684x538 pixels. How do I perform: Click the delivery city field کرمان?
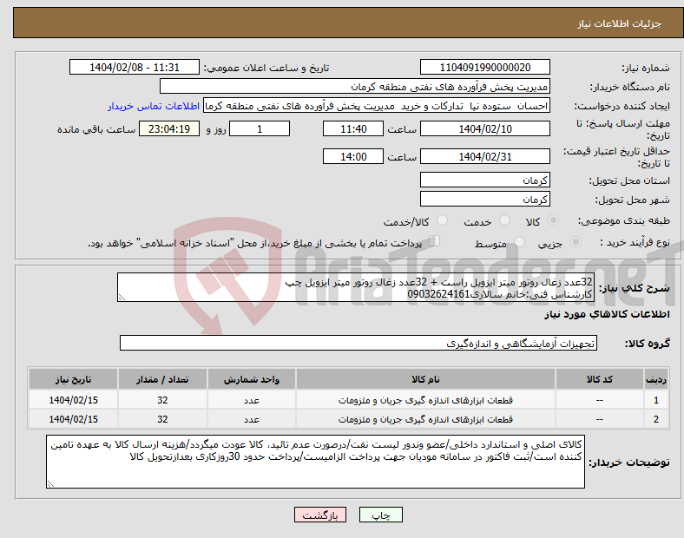click(484, 199)
